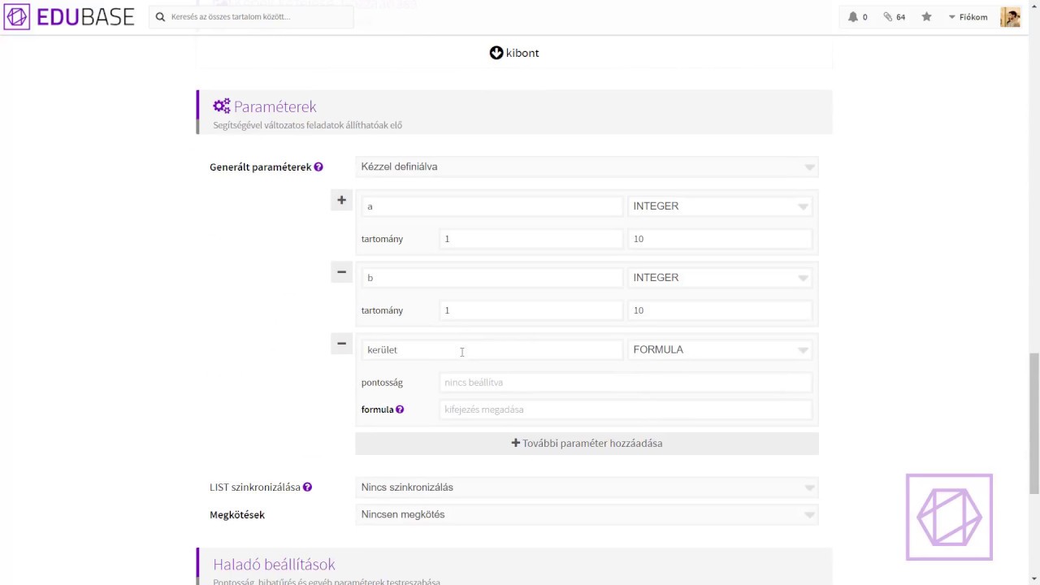Image resolution: width=1040 pixels, height=585 pixels.
Task: Open the Nincsen megkötés dropdown
Action: 587,514
